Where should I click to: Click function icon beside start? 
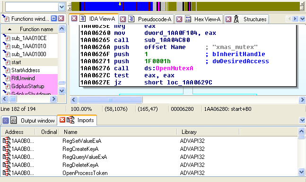pos(7,62)
